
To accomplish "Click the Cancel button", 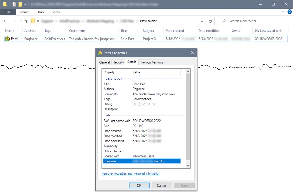I will tap(162, 186).
